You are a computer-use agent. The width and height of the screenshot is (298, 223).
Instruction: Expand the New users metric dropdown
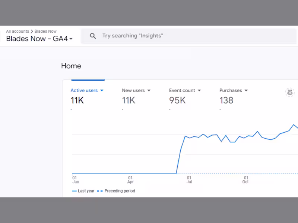click(149, 90)
